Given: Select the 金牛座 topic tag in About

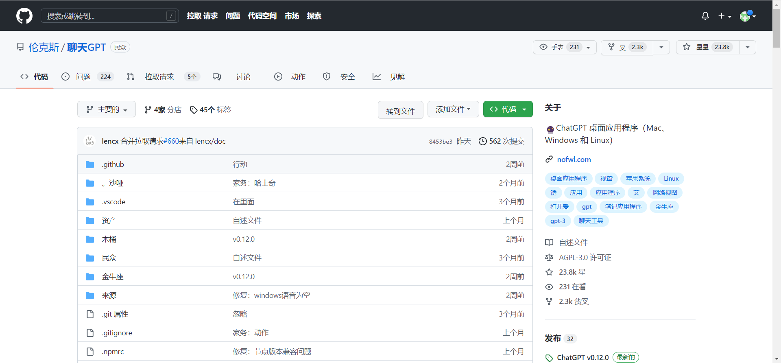Looking at the screenshot, I should [x=664, y=207].
